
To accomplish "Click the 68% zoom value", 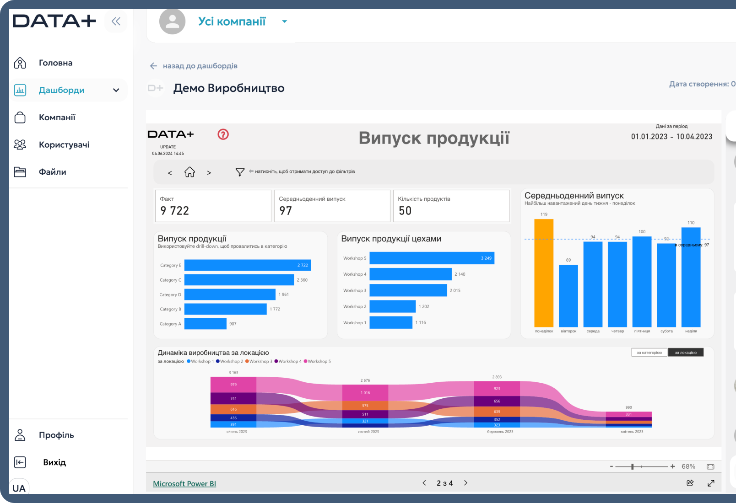I will click(x=688, y=466).
